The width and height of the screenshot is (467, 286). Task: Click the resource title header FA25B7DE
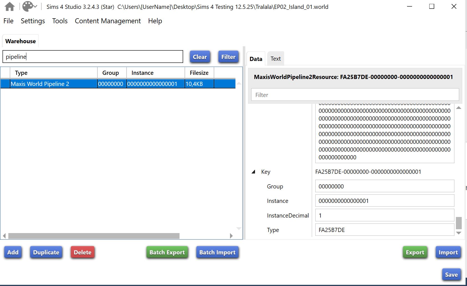[x=353, y=77]
